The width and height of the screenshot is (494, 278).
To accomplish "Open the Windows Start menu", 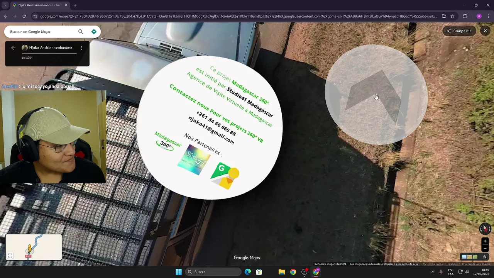I will [x=179, y=272].
